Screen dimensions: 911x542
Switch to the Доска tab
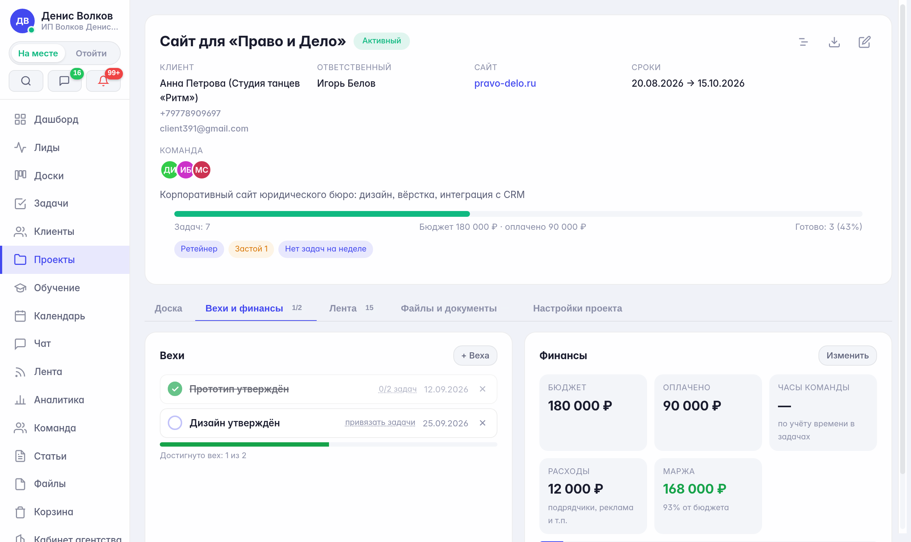(168, 308)
